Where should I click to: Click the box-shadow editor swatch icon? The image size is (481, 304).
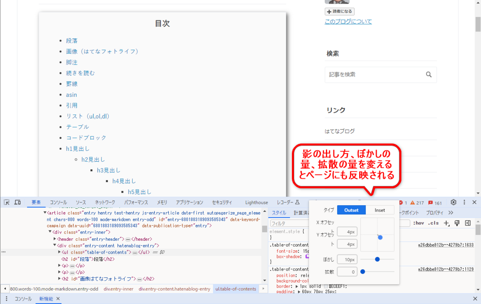308,256
